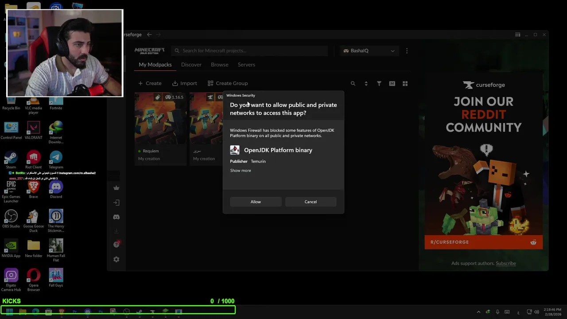Launch Opera Browser desktop shortcut

pyautogui.click(x=34, y=280)
